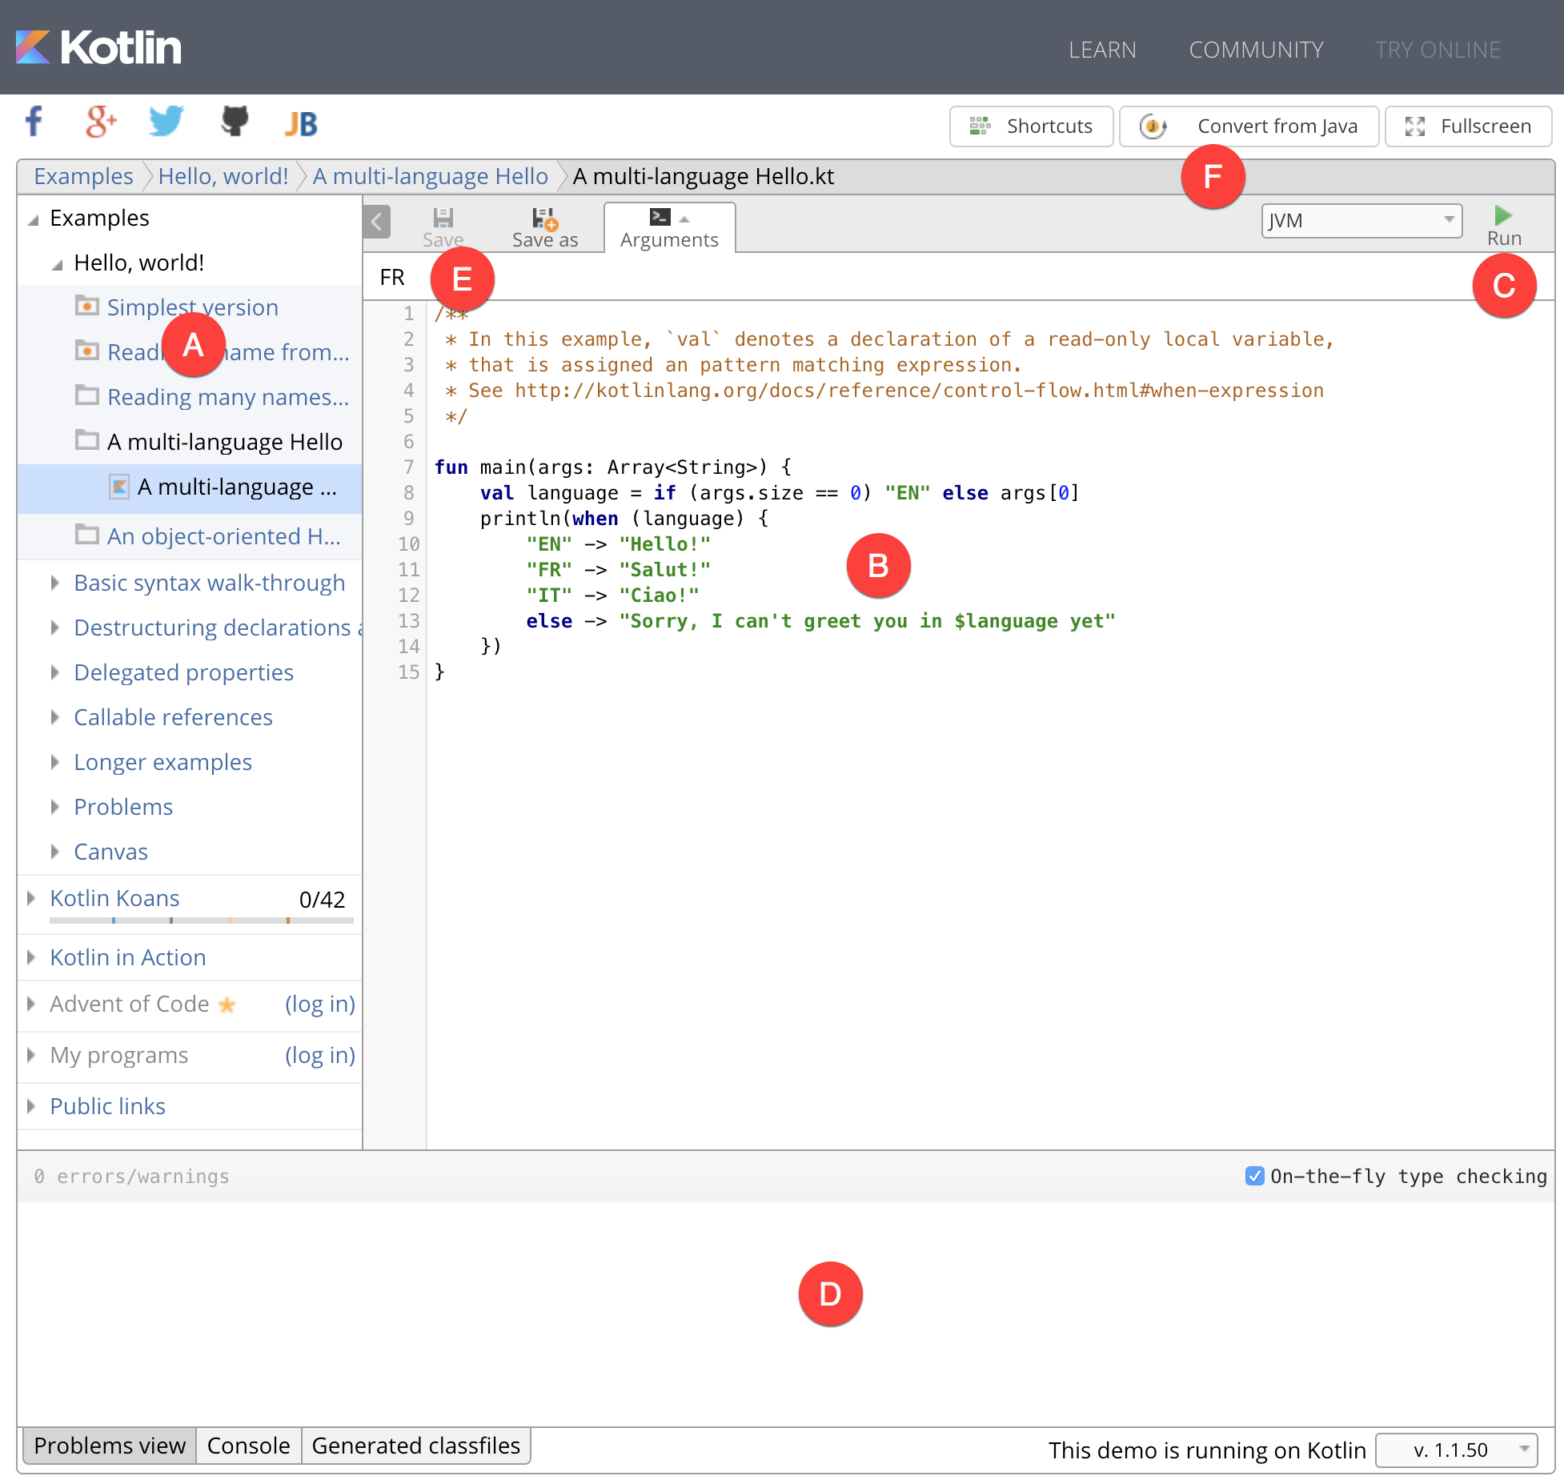Click the Fullscreen button

click(1468, 126)
